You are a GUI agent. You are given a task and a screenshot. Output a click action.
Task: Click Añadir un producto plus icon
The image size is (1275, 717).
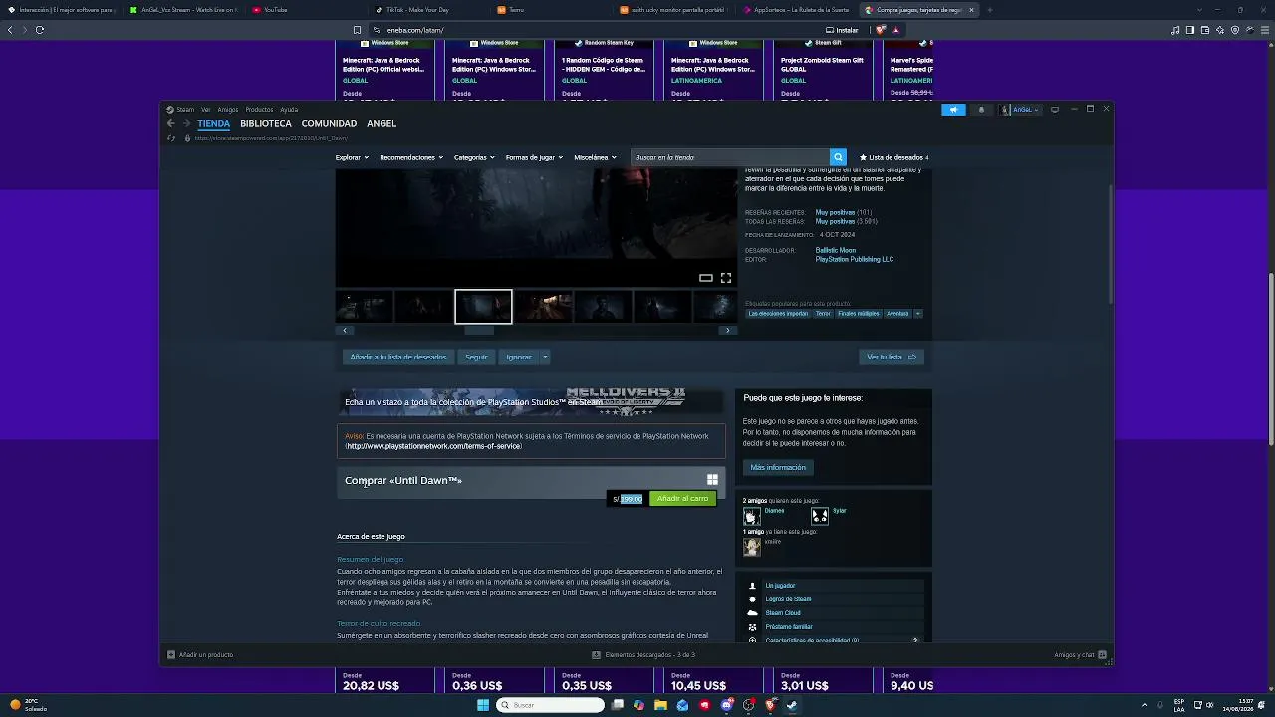pos(171,654)
